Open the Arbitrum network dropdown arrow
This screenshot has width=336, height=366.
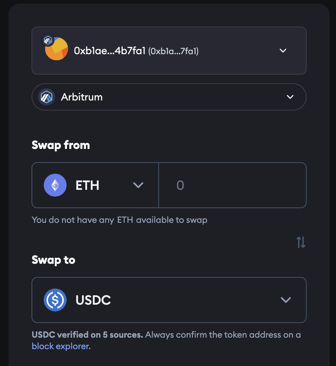pyautogui.click(x=290, y=97)
